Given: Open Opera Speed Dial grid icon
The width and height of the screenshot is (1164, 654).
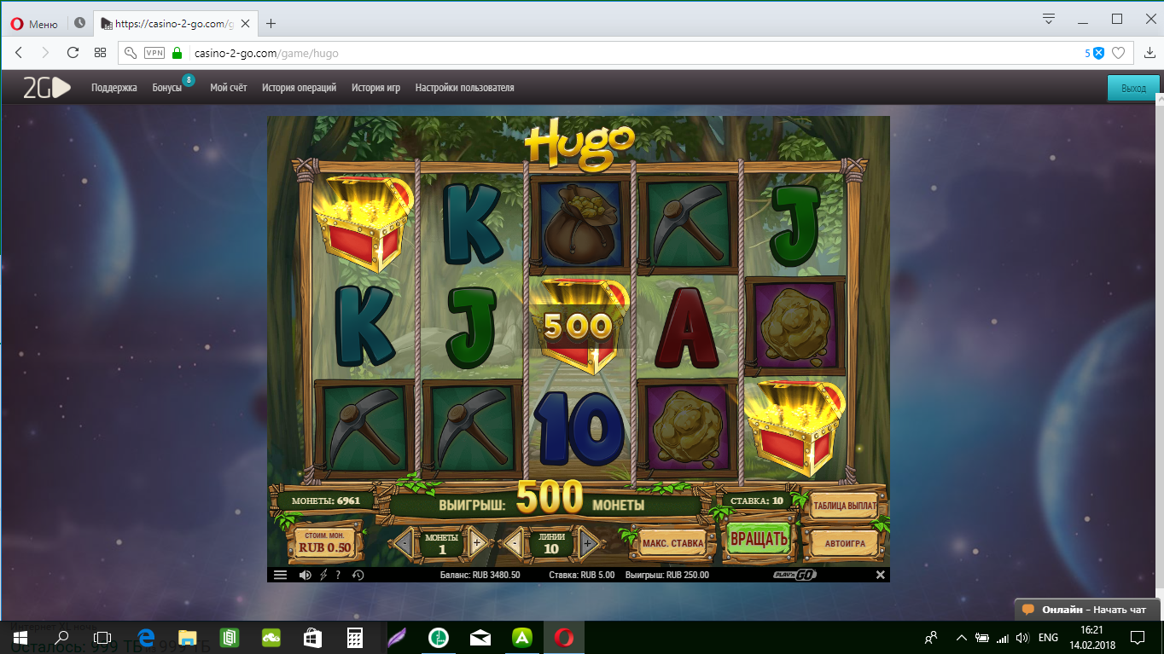Looking at the screenshot, I should 100,53.
